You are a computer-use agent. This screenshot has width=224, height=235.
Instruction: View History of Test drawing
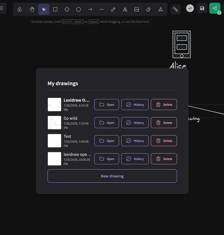135,141
